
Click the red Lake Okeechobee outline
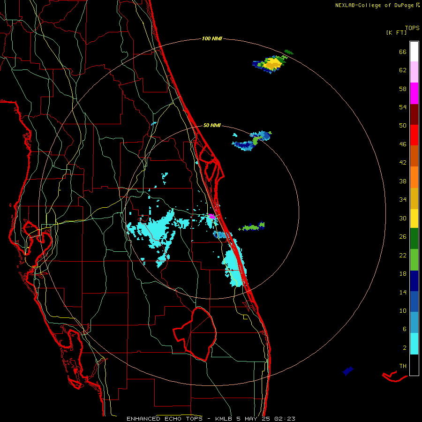tap(195, 334)
